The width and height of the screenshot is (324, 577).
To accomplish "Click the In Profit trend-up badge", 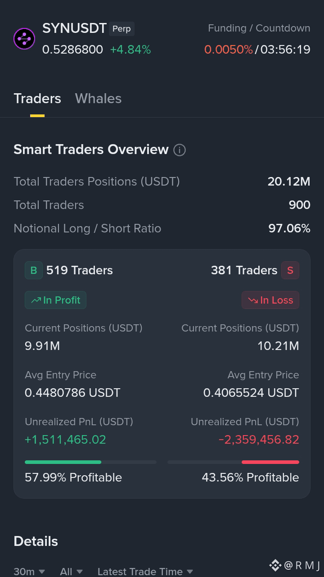I will pyautogui.click(x=55, y=300).
